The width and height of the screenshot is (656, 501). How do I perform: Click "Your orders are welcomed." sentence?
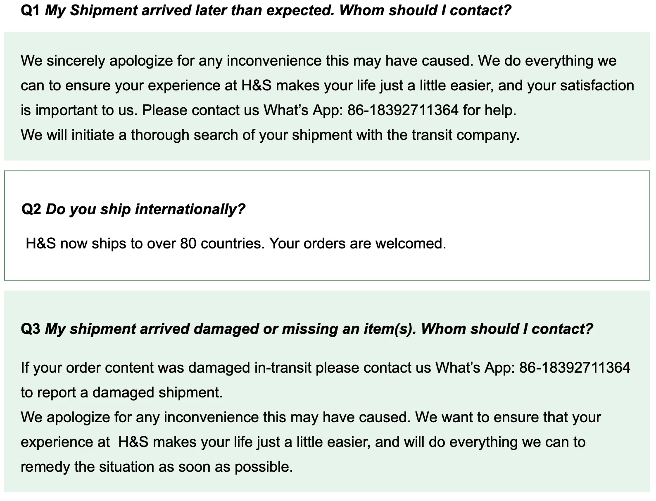[x=358, y=243]
